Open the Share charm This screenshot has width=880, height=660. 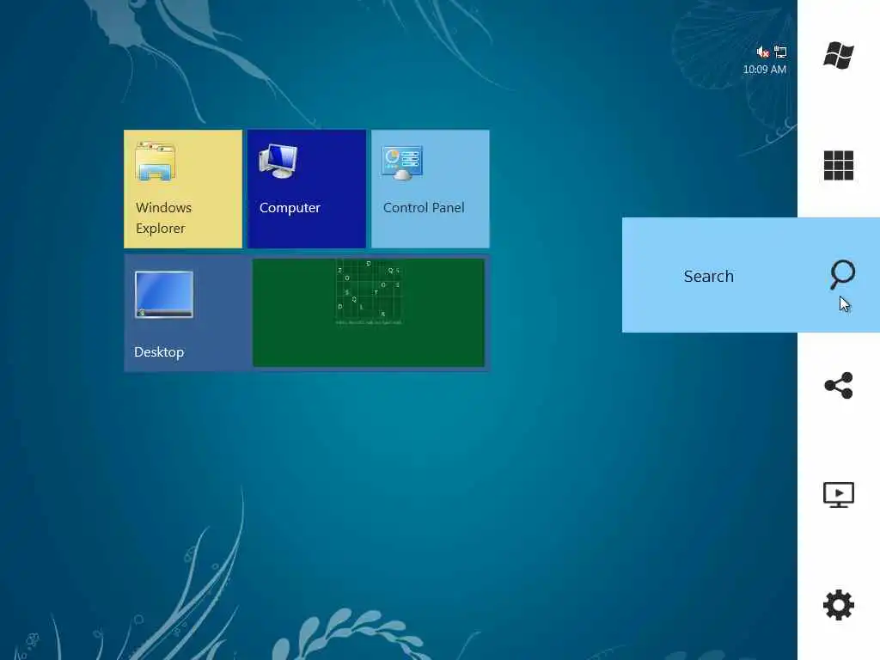point(839,386)
